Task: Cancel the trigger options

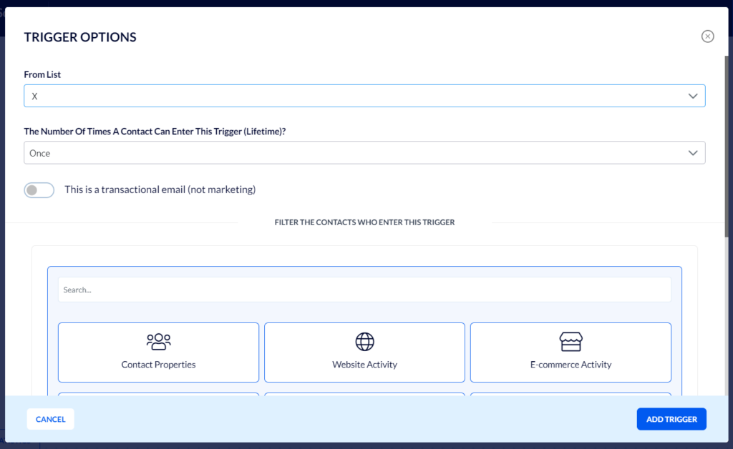Action: point(51,419)
